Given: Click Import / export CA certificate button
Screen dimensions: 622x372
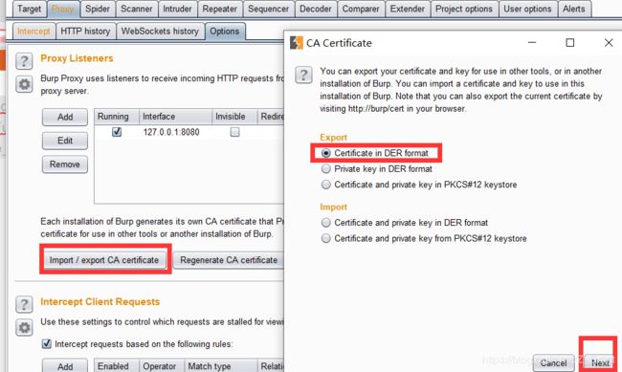Looking at the screenshot, I should [104, 260].
